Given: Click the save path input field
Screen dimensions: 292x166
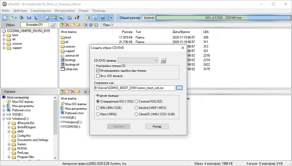Looking at the screenshot, I should coord(134,88).
